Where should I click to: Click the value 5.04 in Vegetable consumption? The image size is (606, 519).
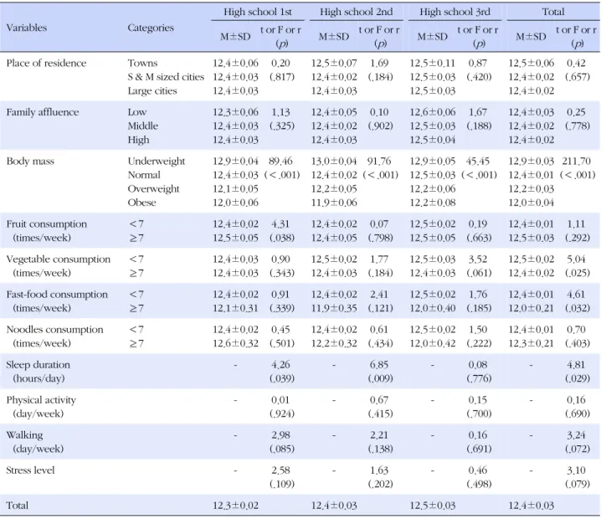click(x=576, y=259)
